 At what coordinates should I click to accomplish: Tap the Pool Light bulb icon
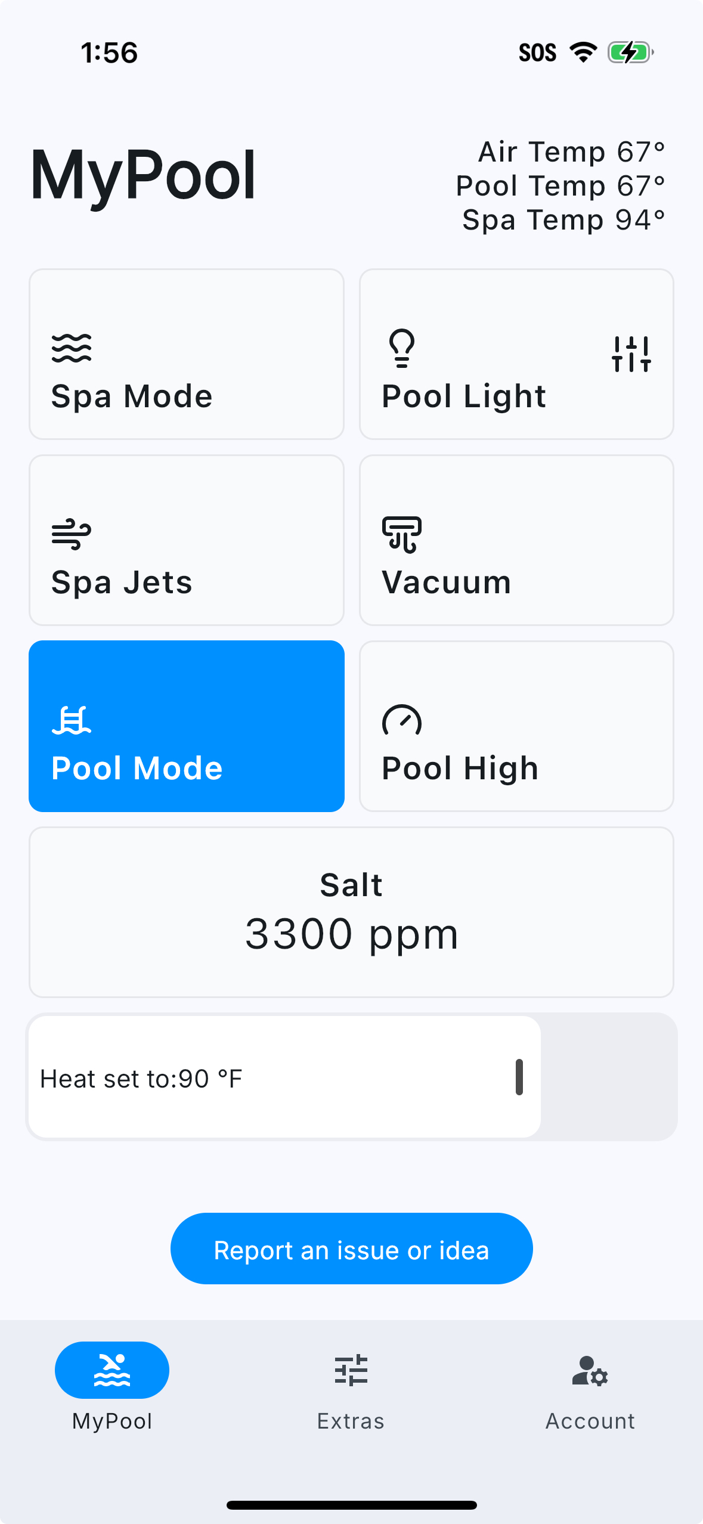click(401, 348)
